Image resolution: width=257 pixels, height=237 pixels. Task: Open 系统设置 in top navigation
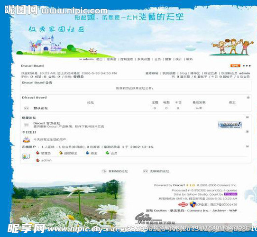point(144,59)
